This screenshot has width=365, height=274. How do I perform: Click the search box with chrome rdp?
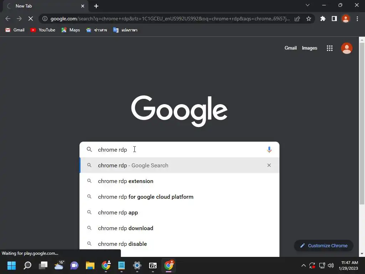point(179,149)
